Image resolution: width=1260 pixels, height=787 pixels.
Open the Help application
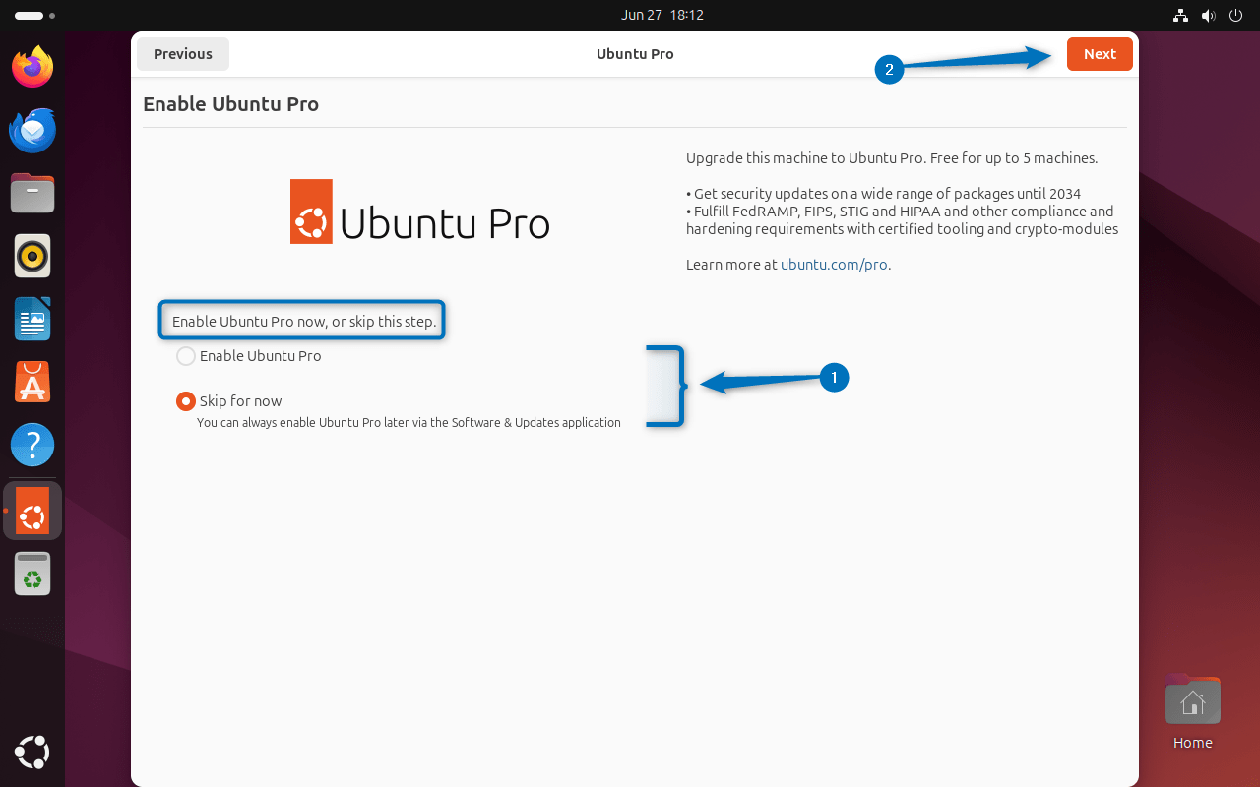tap(31, 445)
